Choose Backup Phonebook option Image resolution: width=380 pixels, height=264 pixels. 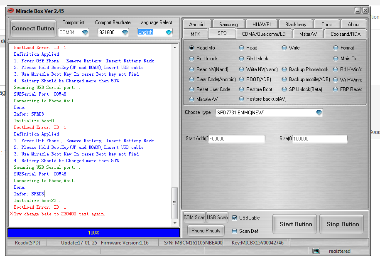[x=284, y=69]
